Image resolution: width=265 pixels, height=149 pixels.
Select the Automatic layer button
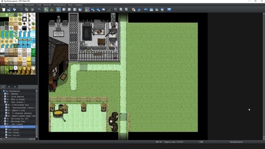(x=58, y=10)
